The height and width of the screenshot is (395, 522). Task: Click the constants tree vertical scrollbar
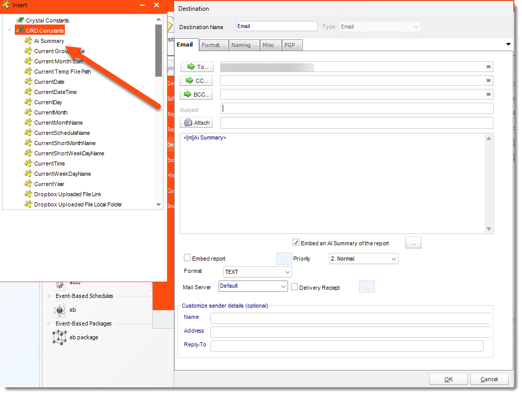tap(158, 112)
